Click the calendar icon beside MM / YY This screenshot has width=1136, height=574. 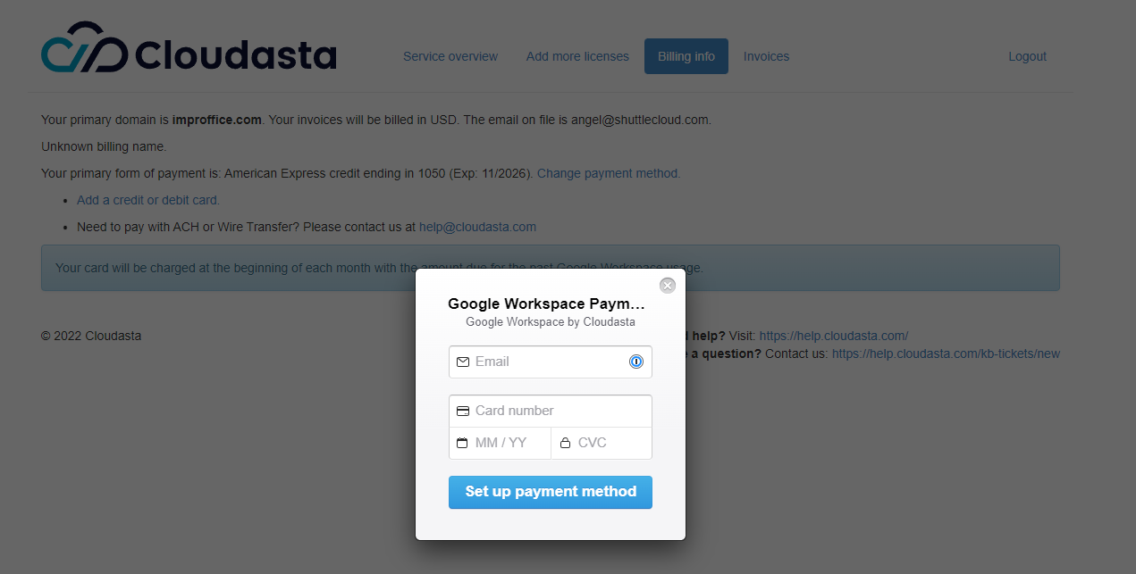[462, 443]
